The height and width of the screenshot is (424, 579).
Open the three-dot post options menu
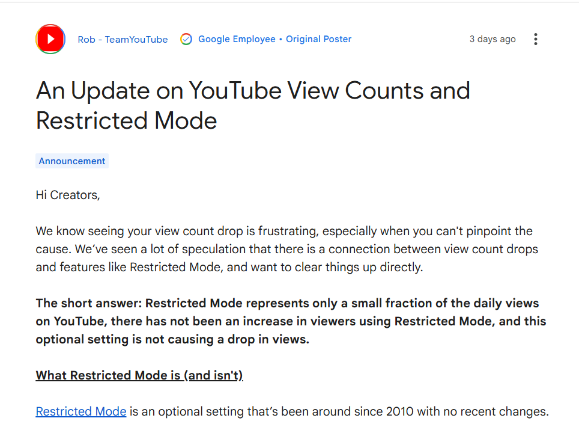535,39
